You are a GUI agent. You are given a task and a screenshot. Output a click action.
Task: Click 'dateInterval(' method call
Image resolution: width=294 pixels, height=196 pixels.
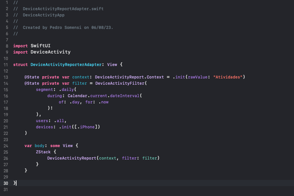[x=126, y=96]
